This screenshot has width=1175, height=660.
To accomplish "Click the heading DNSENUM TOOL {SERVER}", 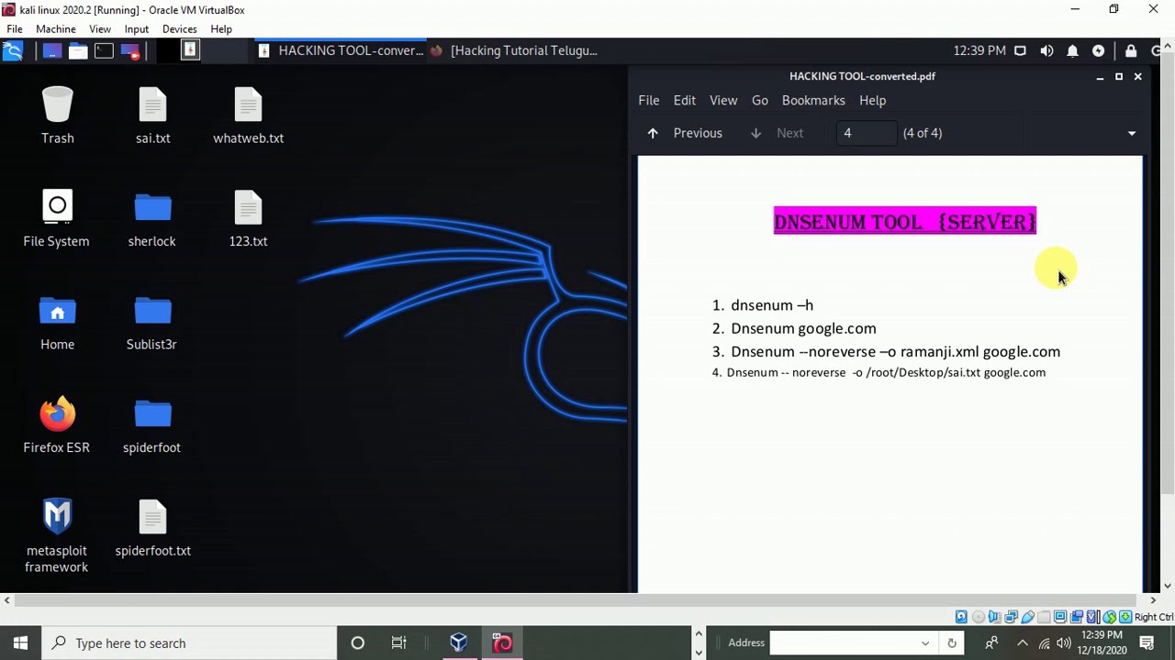I will click(x=905, y=221).
